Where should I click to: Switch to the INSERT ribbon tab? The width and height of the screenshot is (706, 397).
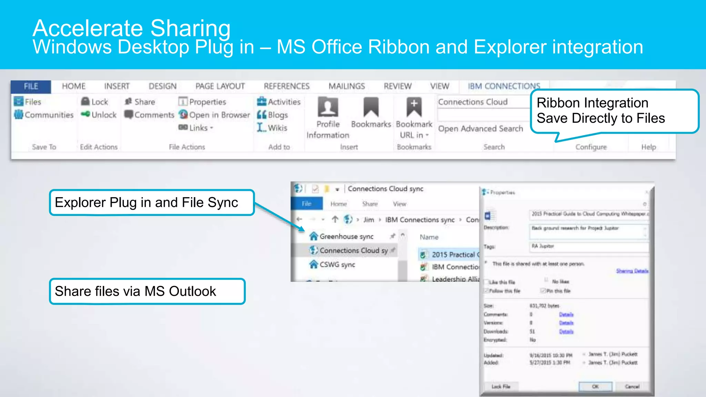pos(117,86)
